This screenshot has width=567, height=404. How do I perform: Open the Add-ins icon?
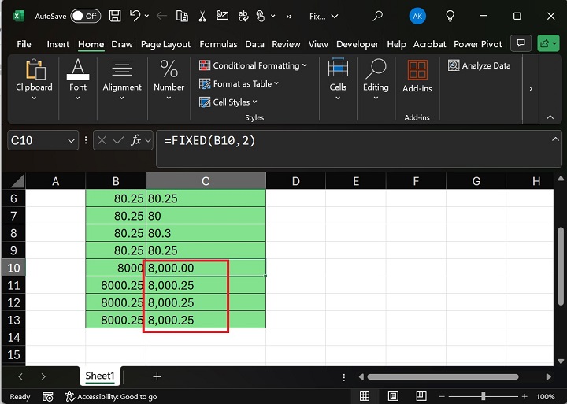(x=417, y=77)
